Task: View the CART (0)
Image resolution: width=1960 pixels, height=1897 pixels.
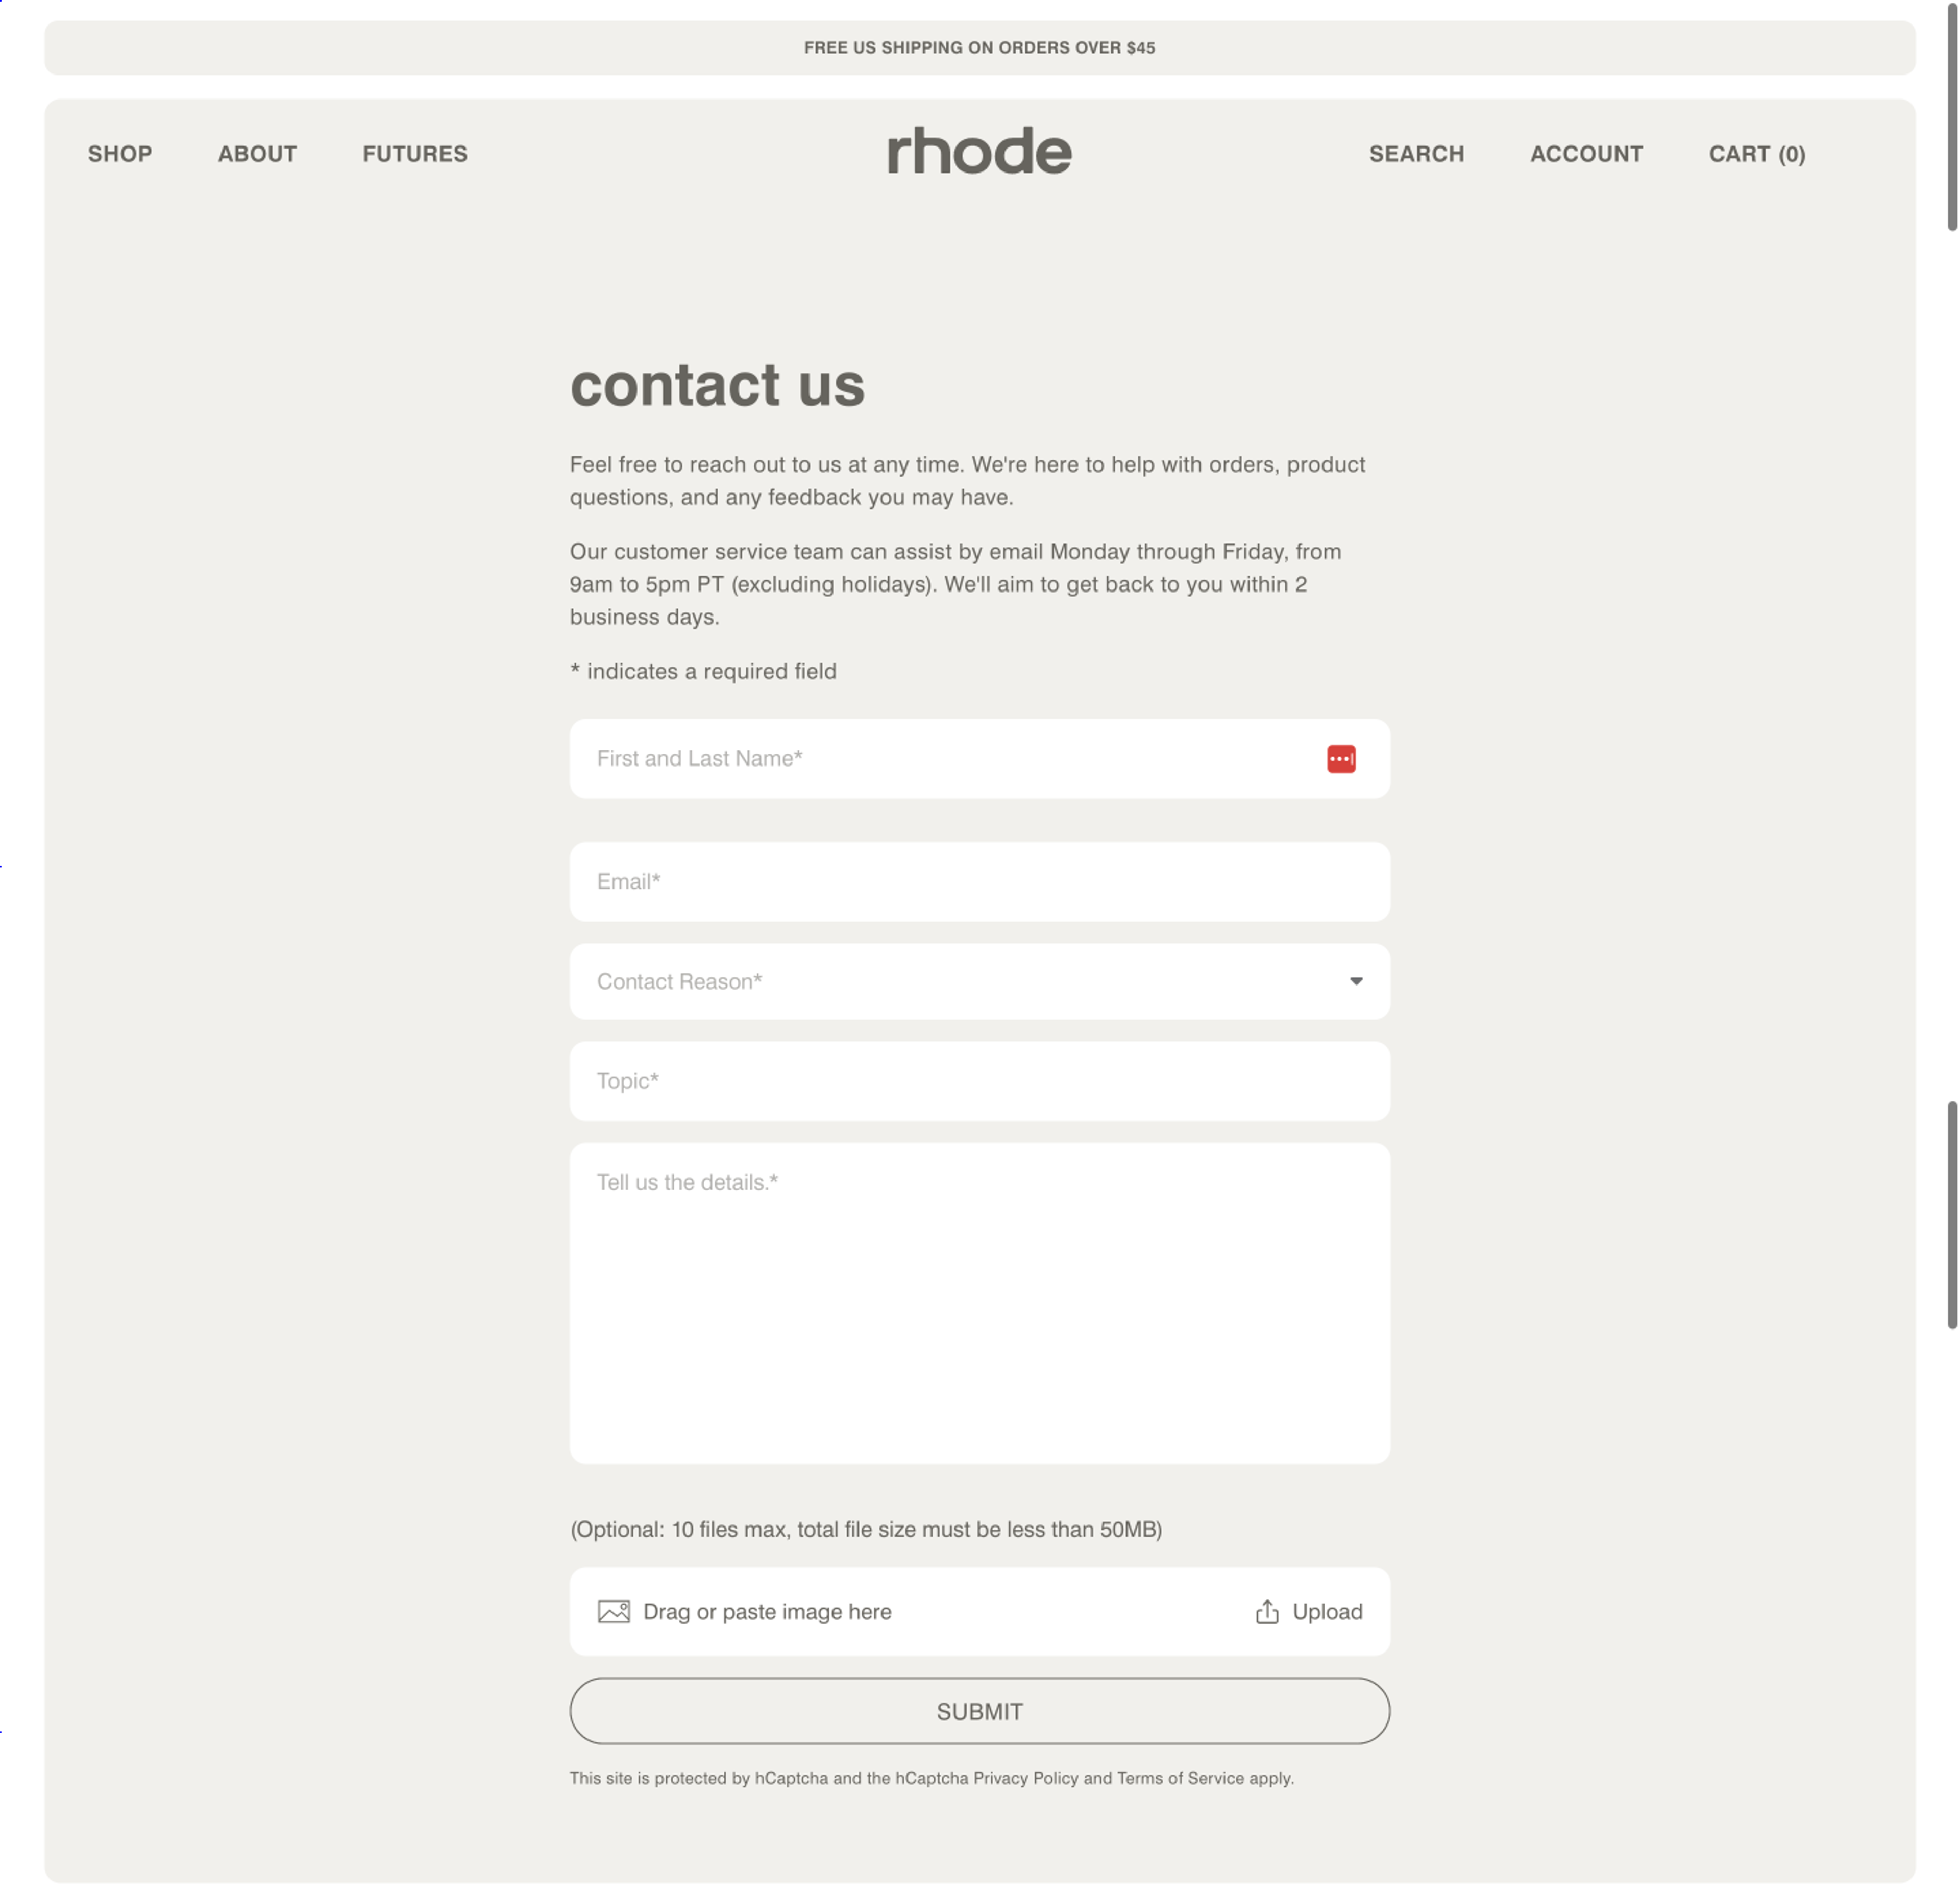Action: (x=1756, y=154)
